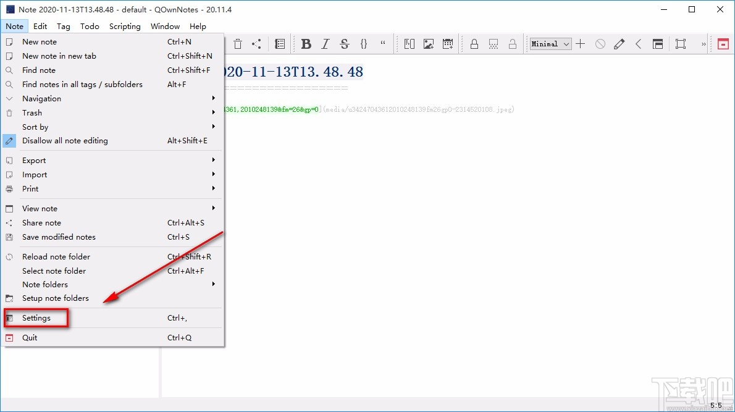
Task: Maximize the QOwnNotes window
Action: 692,9
